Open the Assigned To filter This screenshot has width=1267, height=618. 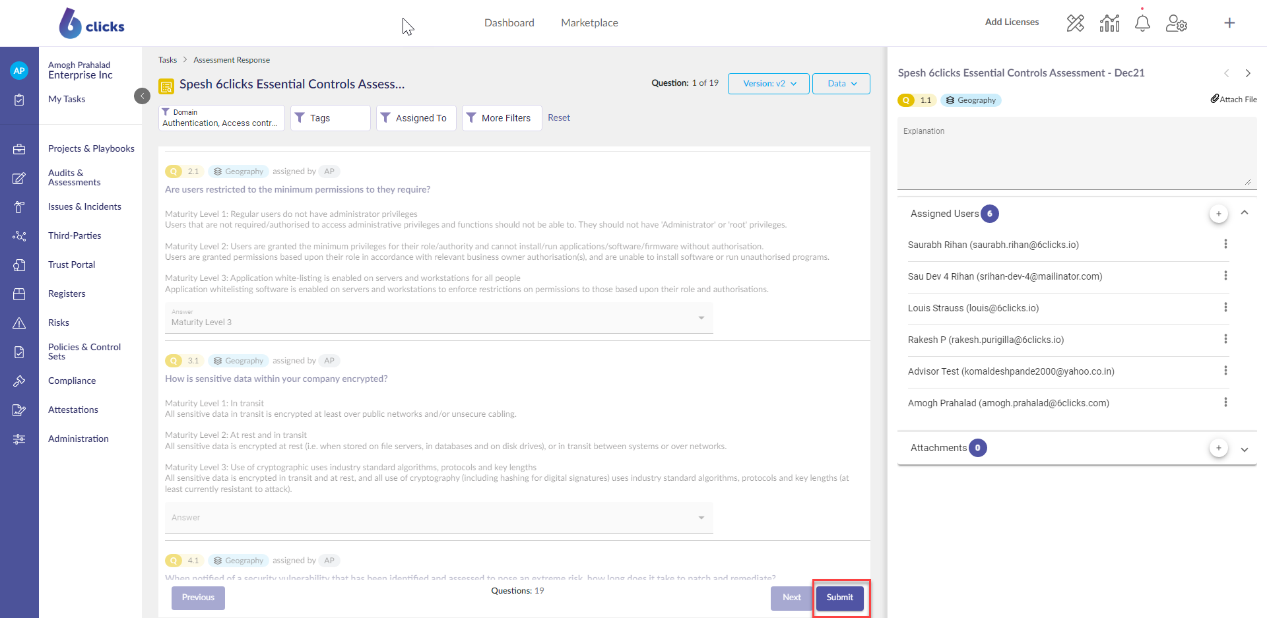tap(416, 118)
